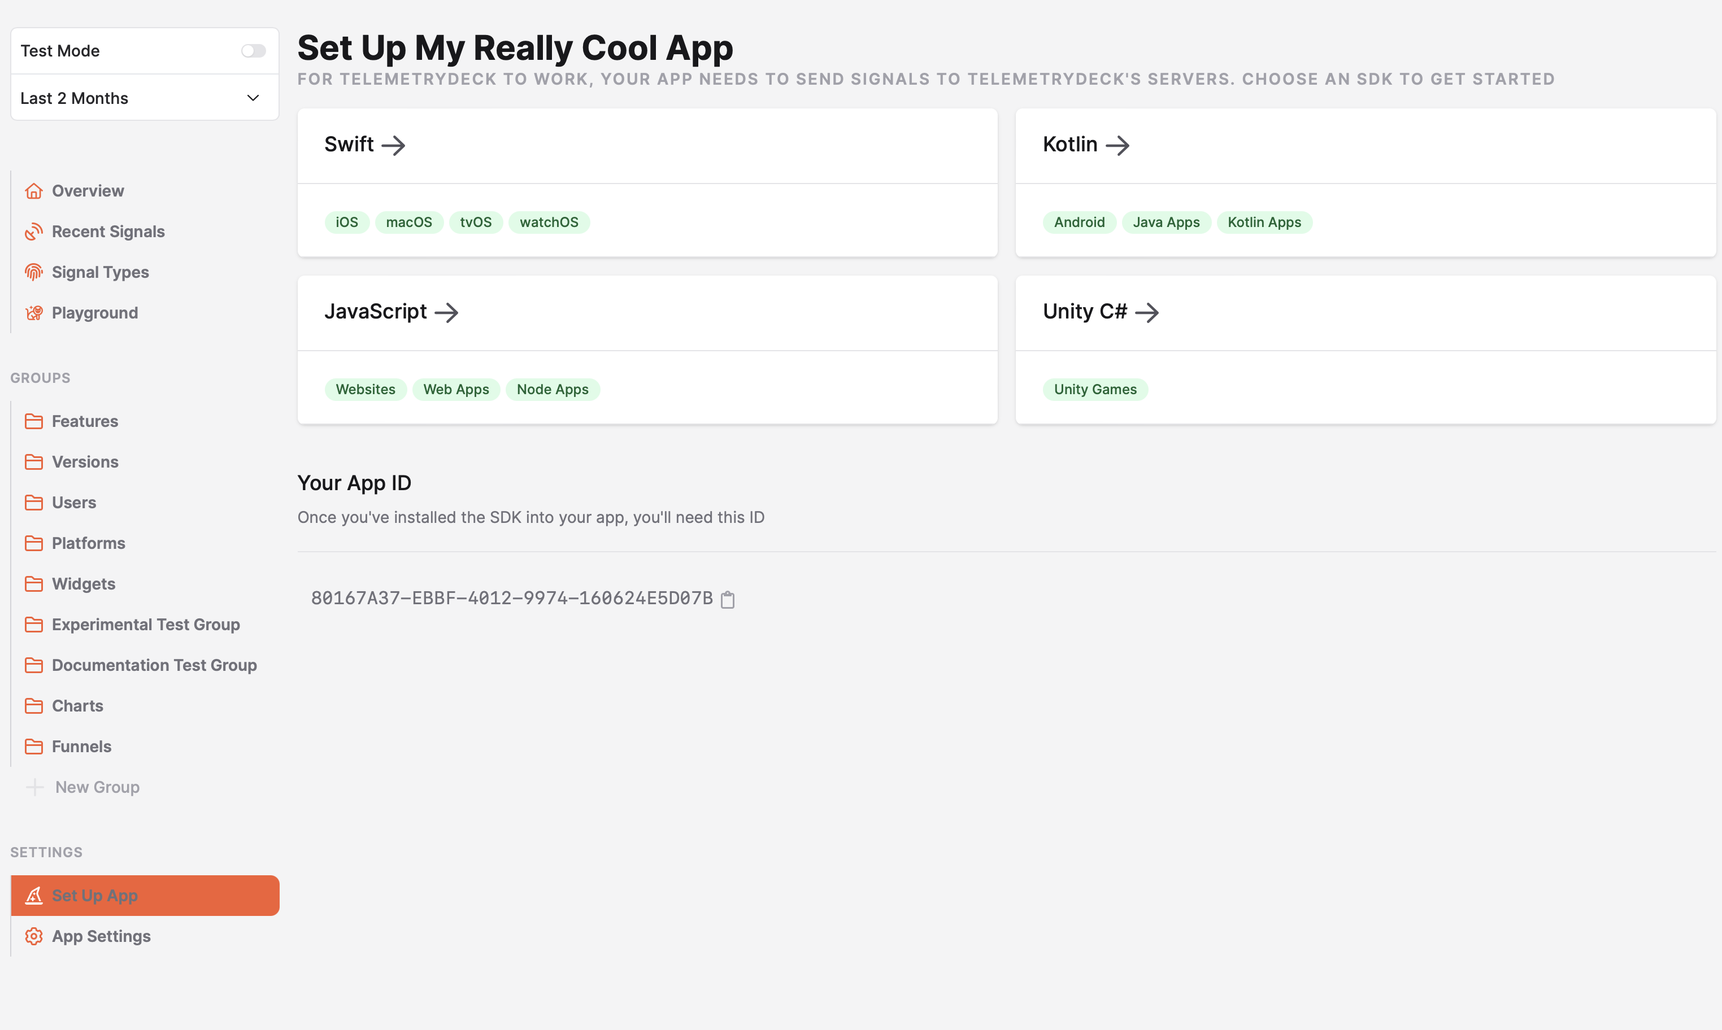Click the Platforms folder icon
This screenshot has height=1030, width=1722.
point(33,543)
